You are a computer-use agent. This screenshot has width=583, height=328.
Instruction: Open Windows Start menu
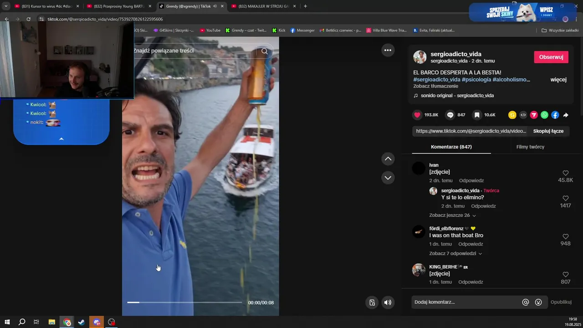[x=7, y=322]
